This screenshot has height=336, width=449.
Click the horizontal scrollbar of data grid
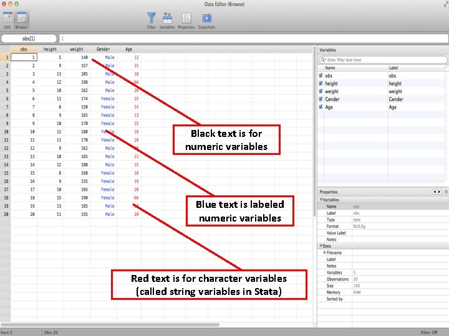point(110,325)
